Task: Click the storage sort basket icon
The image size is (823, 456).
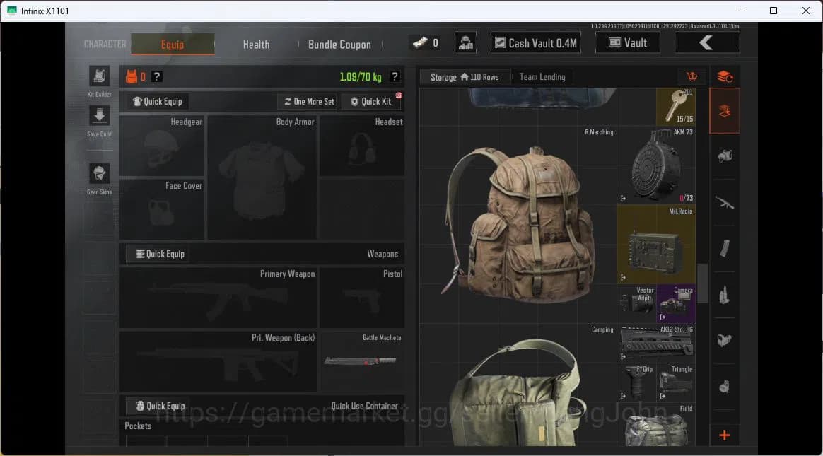Action: pyautogui.click(x=691, y=76)
